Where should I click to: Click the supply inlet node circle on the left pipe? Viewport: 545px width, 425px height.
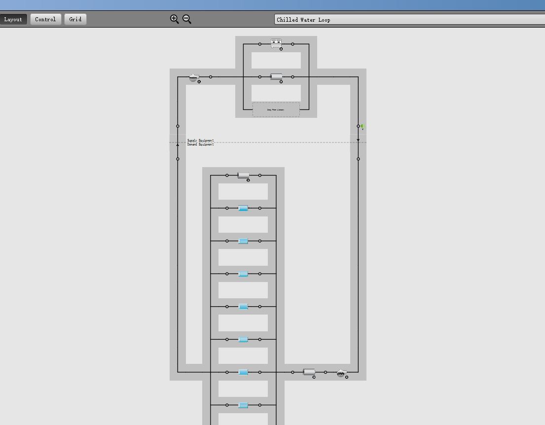178,126
